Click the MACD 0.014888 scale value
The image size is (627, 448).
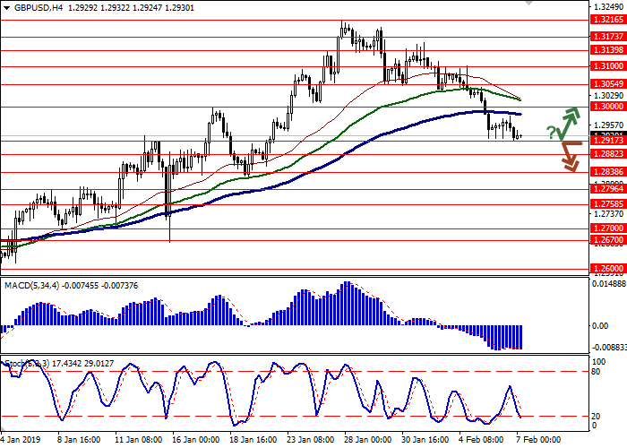[607, 283]
